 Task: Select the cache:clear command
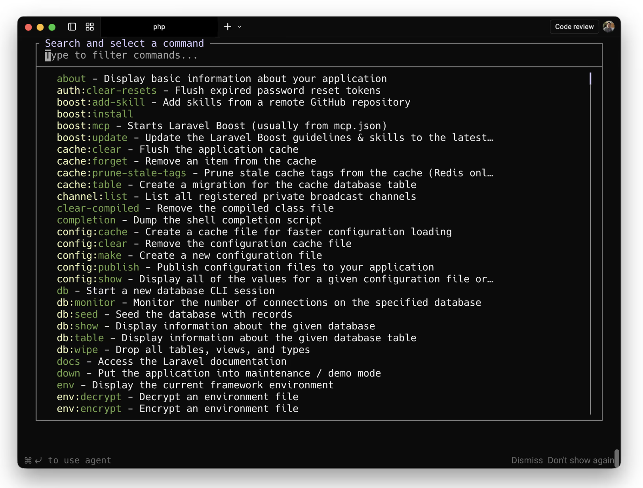click(89, 149)
